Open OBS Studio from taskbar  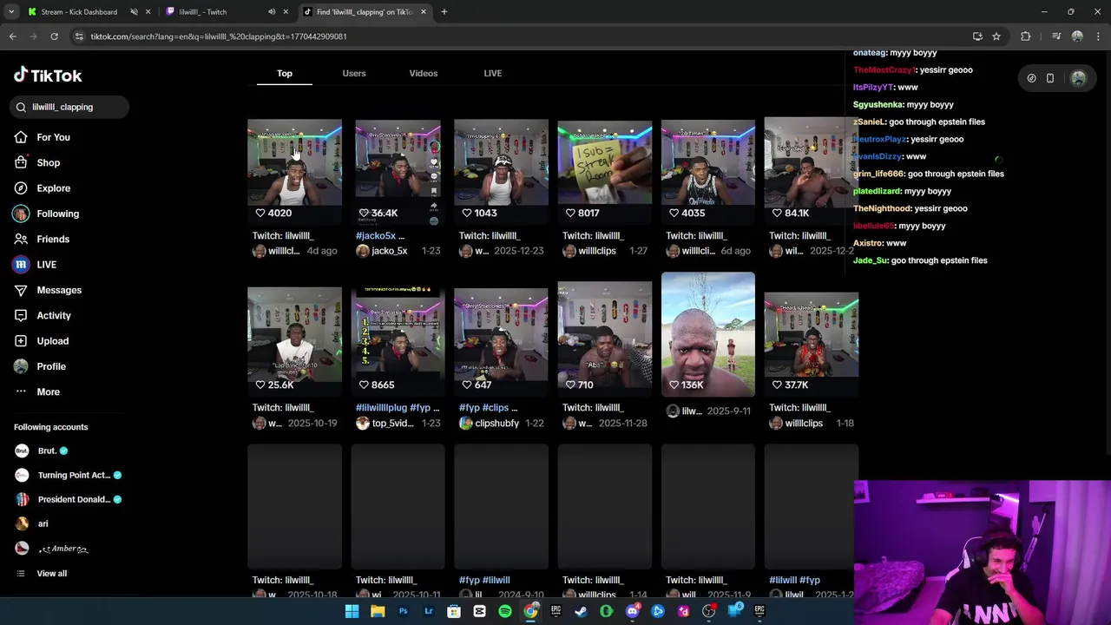coord(709,611)
